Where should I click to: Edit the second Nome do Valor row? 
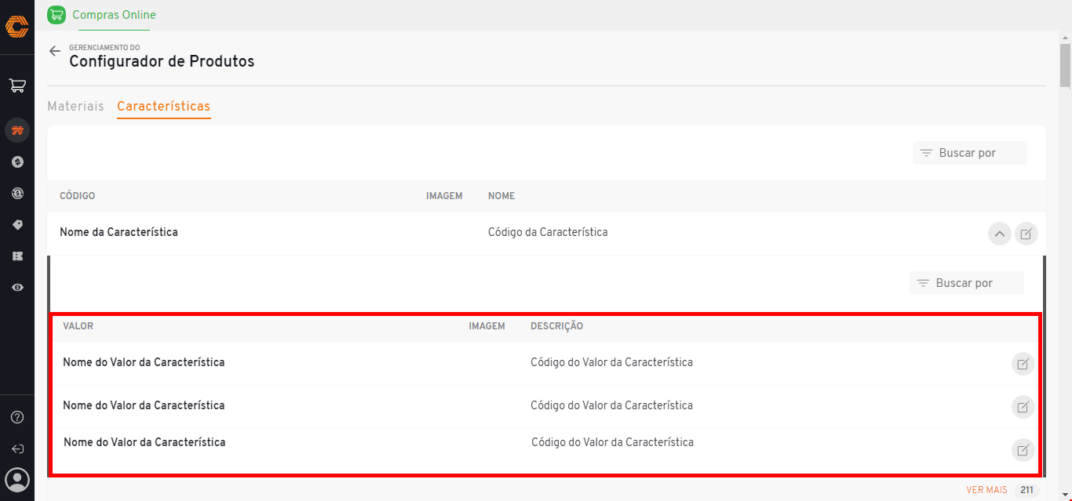click(x=1023, y=407)
